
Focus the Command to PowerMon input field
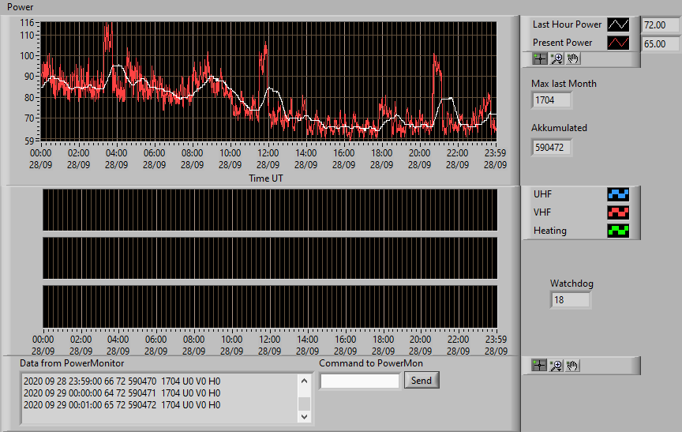pos(360,381)
